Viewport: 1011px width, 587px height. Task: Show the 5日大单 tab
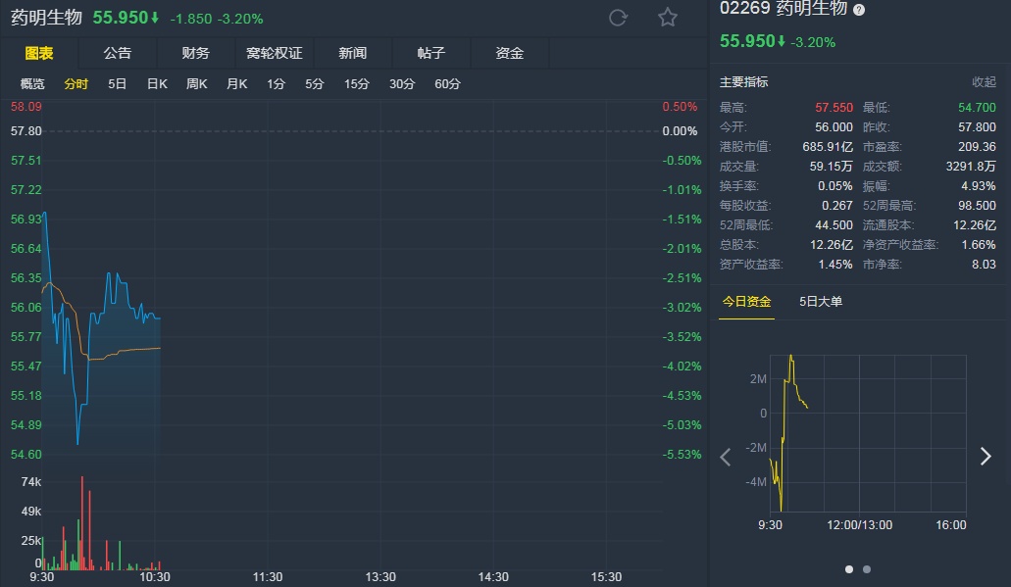point(821,301)
